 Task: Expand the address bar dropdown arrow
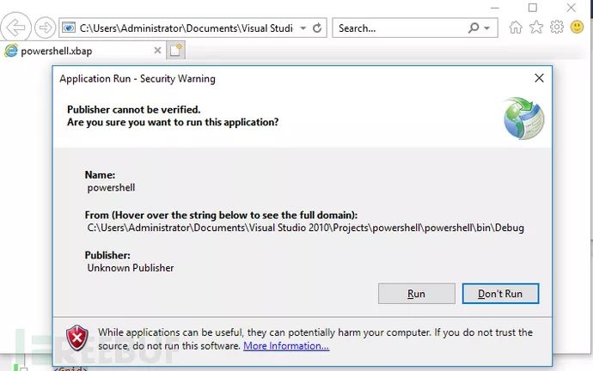[x=302, y=27]
